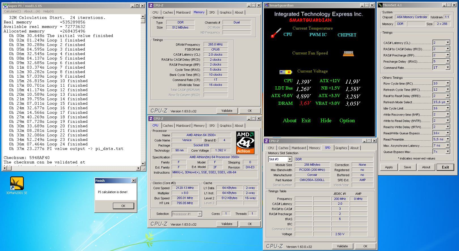Switch to the SPD tab in the CPU-Z Memory window
This screenshot has width=459, height=251.
[212, 12]
